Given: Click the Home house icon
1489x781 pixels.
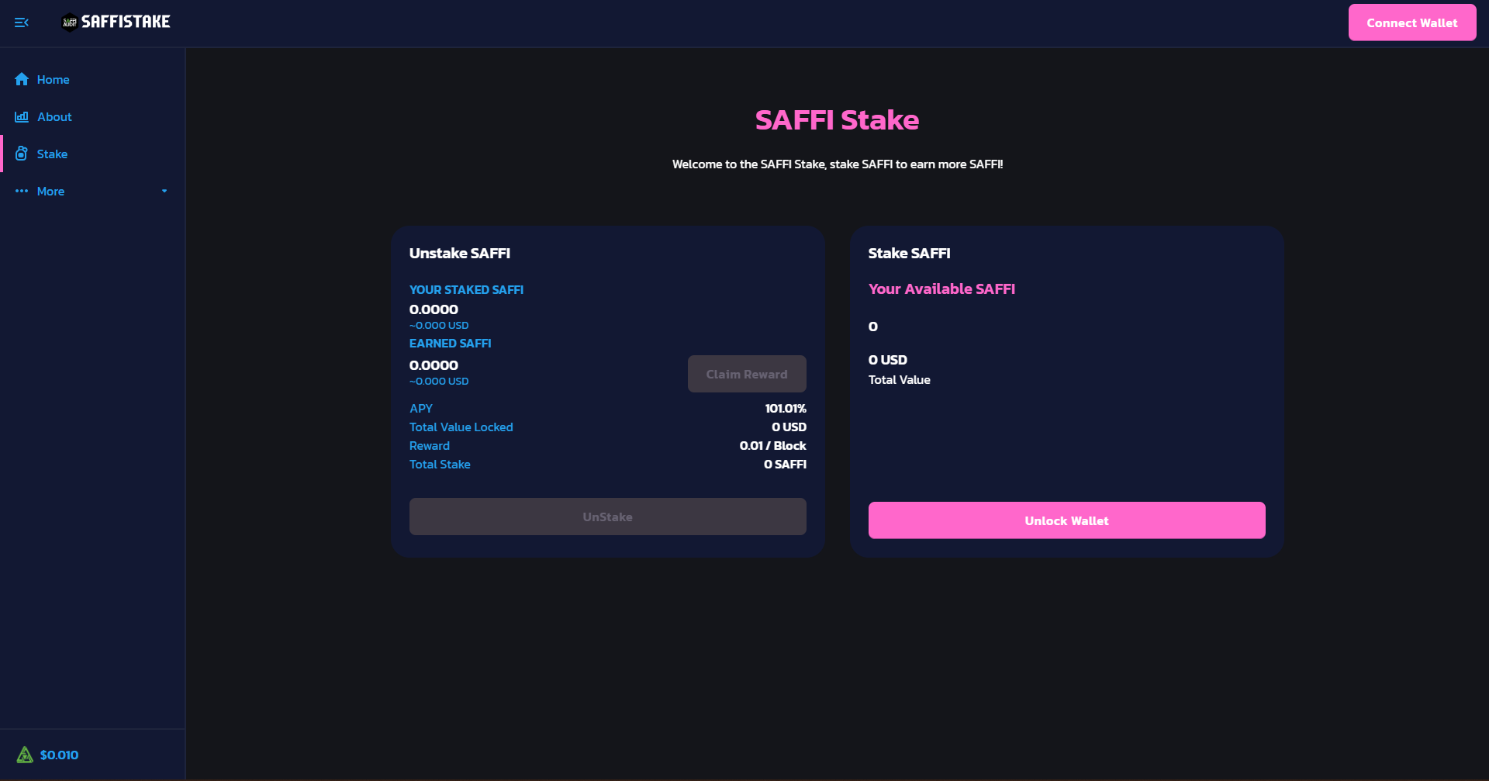Looking at the screenshot, I should click(22, 79).
